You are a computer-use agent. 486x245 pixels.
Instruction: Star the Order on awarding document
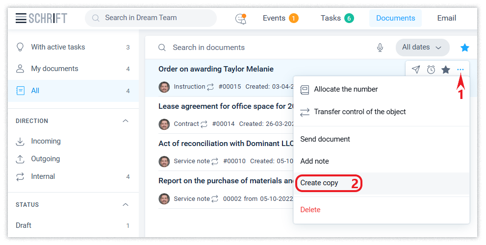[x=445, y=70]
